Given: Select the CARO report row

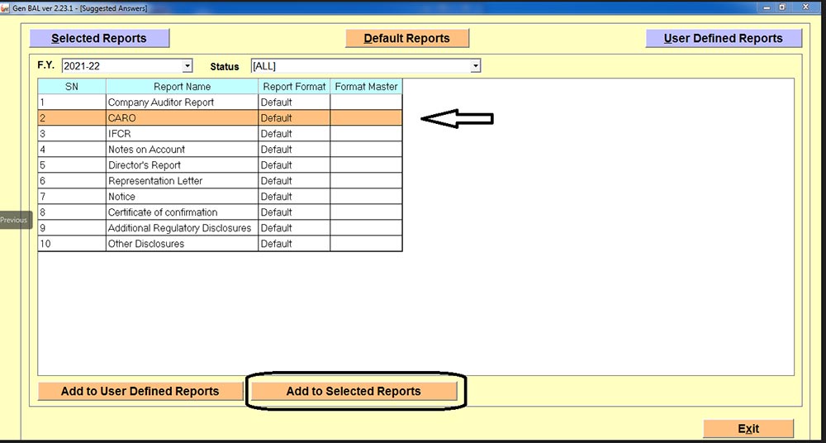Looking at the screenshot, I should tap(220, 118).
